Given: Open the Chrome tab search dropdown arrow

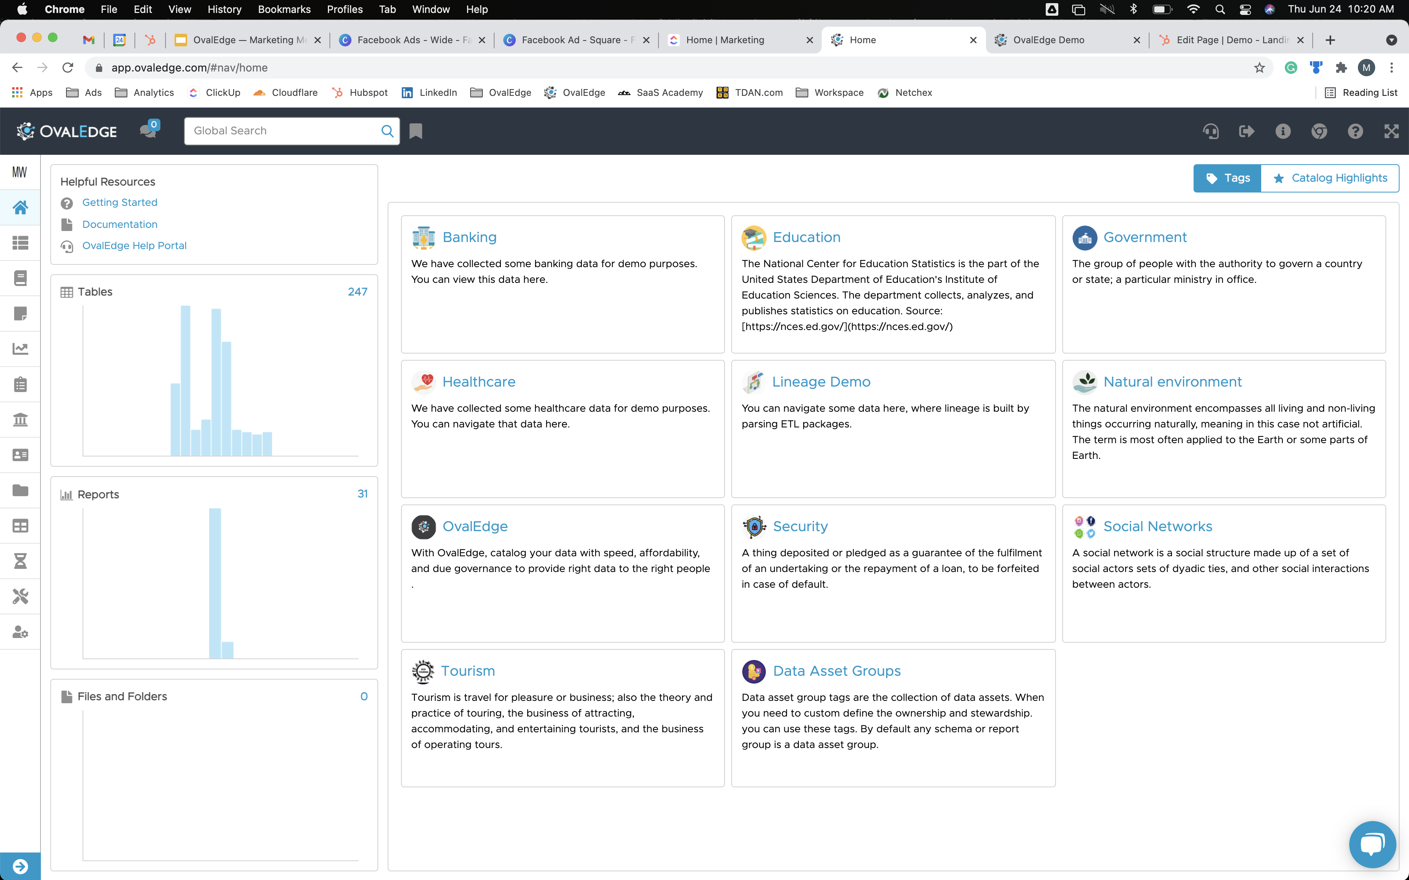Looking at the screenshot, I should [x=1392, y=40].
